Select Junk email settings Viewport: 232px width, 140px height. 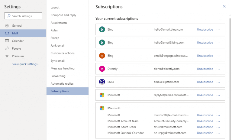click(x=57, y=45)
